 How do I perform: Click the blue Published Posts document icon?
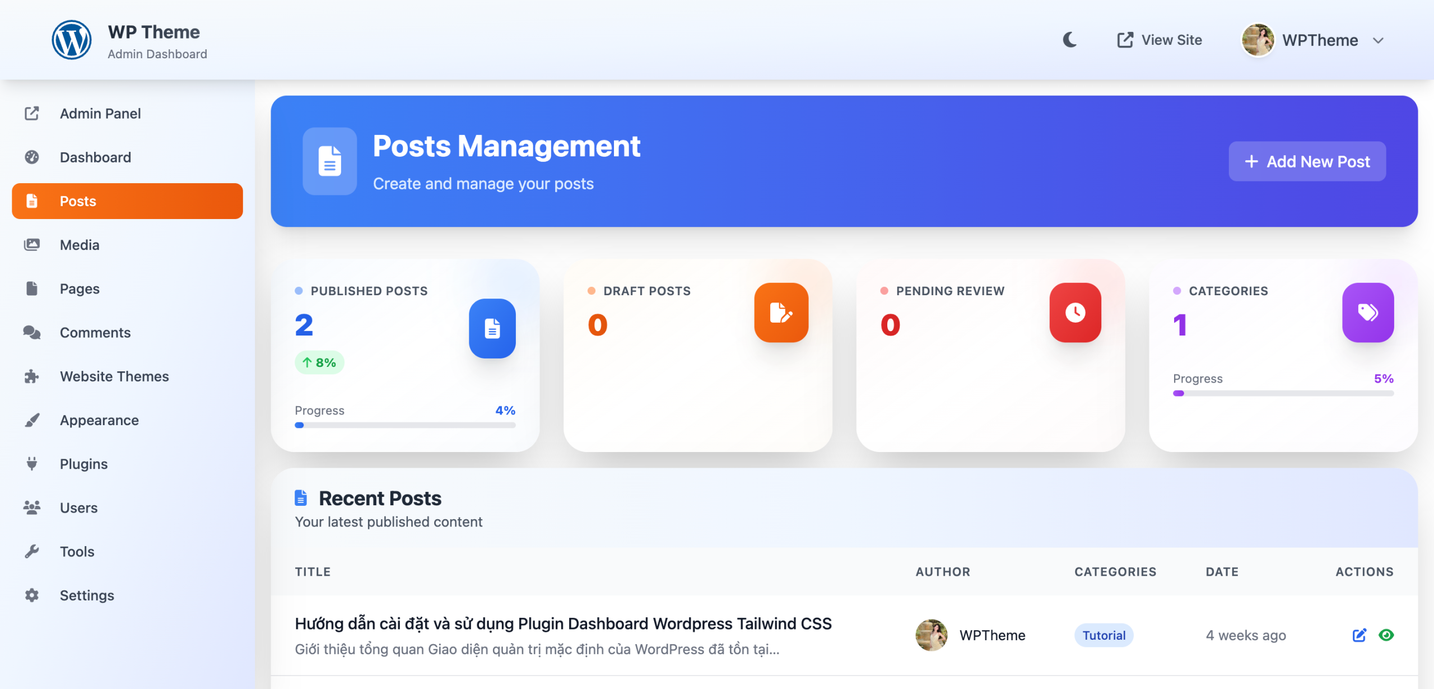(x=492, y=329)
